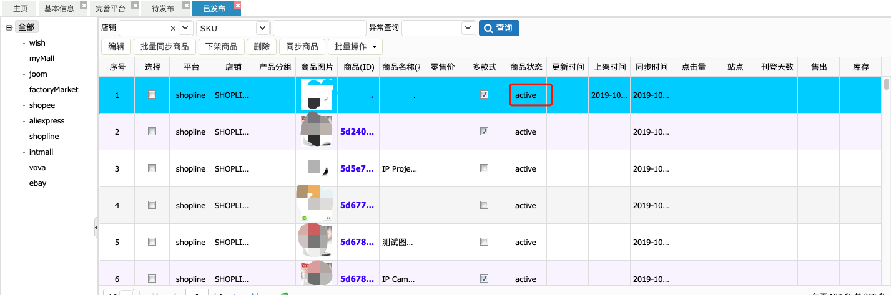
Task: Tick the 选择 checkbox in row 4
Action: (x=152, y=205)
